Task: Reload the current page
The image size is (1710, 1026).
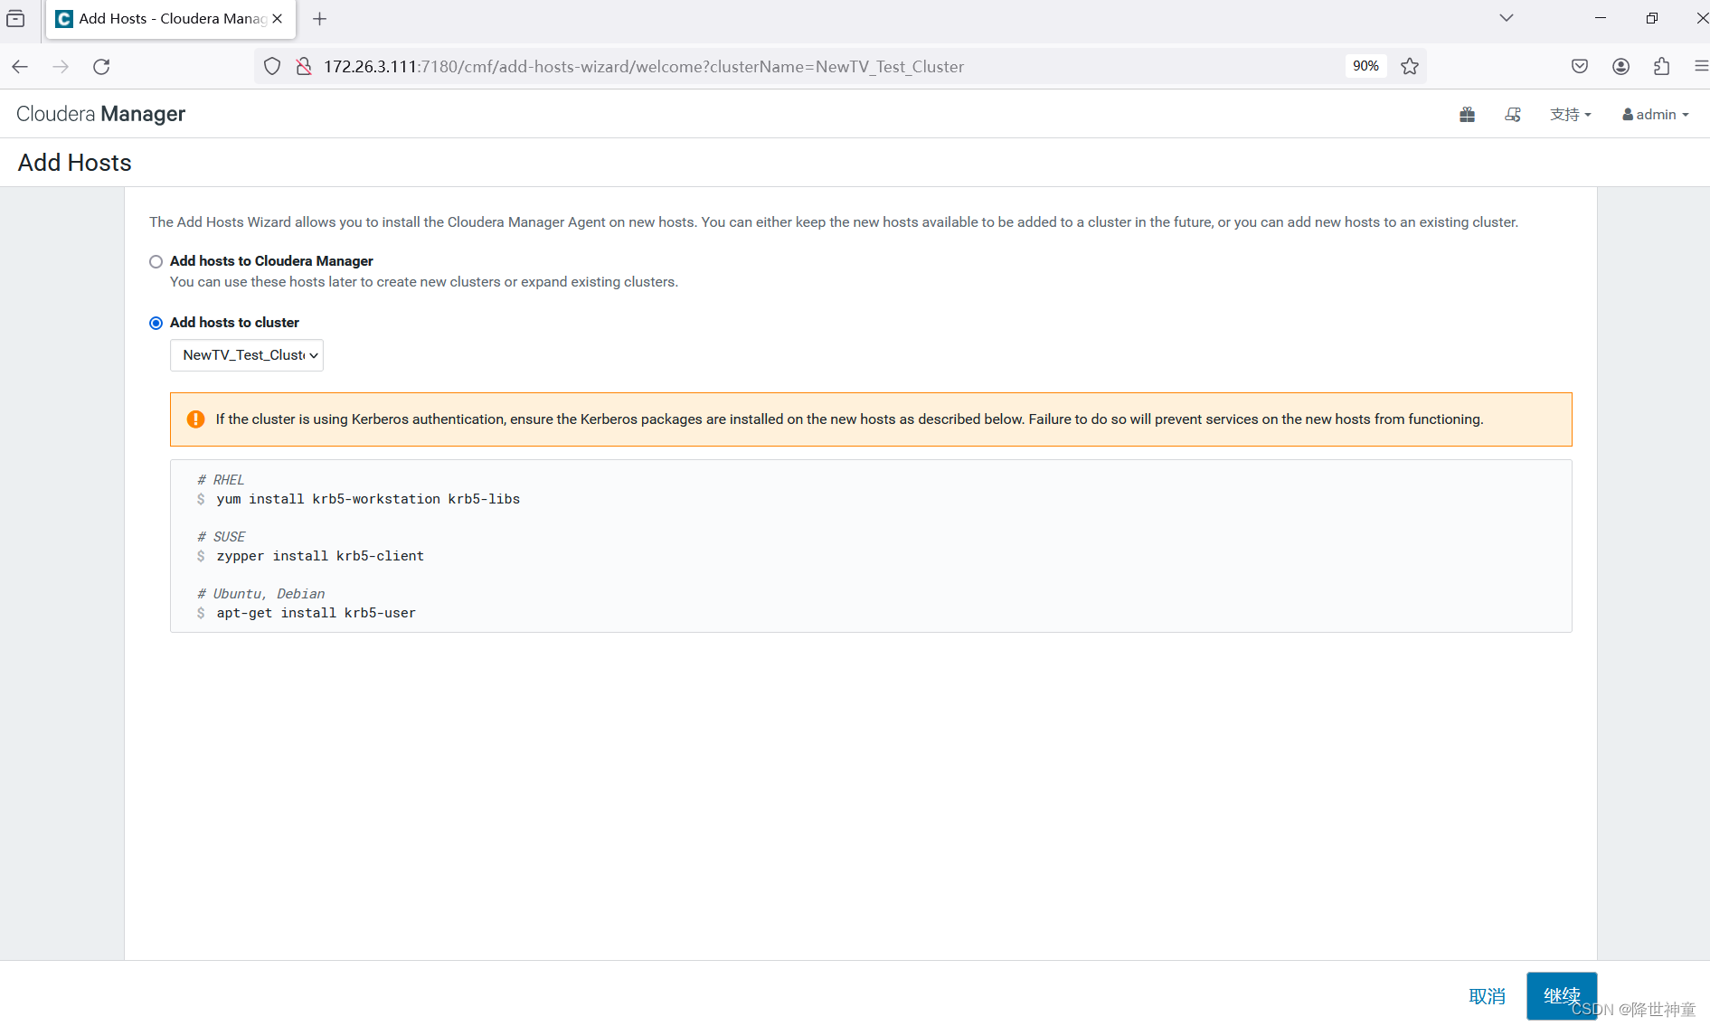Action: tap(101, 66)
